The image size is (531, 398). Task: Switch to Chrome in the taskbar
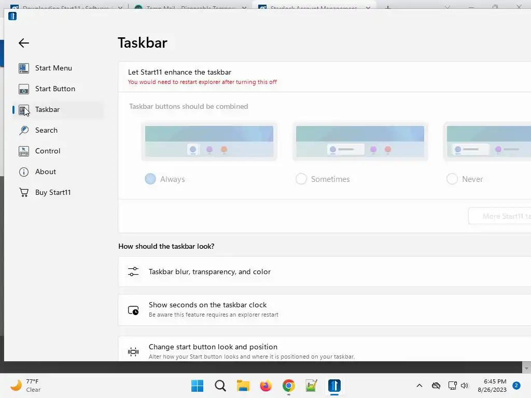point(288,386)
